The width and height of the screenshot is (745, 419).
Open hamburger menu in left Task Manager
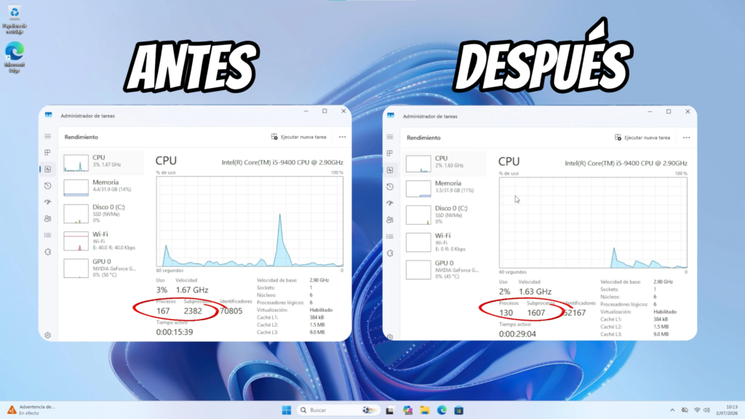(x=47, y=136)
